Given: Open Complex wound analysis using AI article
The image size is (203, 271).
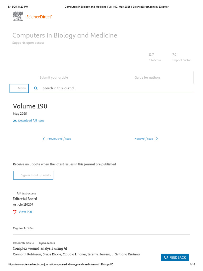Looking at the screenshot, I should [x=40, y=249].
